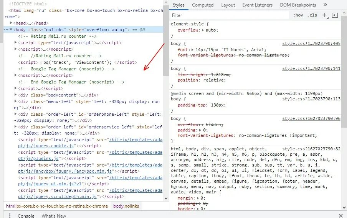Viewport: 347px width, 218px height.
Task: Open style.css?1…7023790:141 source link
Action: pyautogui.click(x=311, y=68)
